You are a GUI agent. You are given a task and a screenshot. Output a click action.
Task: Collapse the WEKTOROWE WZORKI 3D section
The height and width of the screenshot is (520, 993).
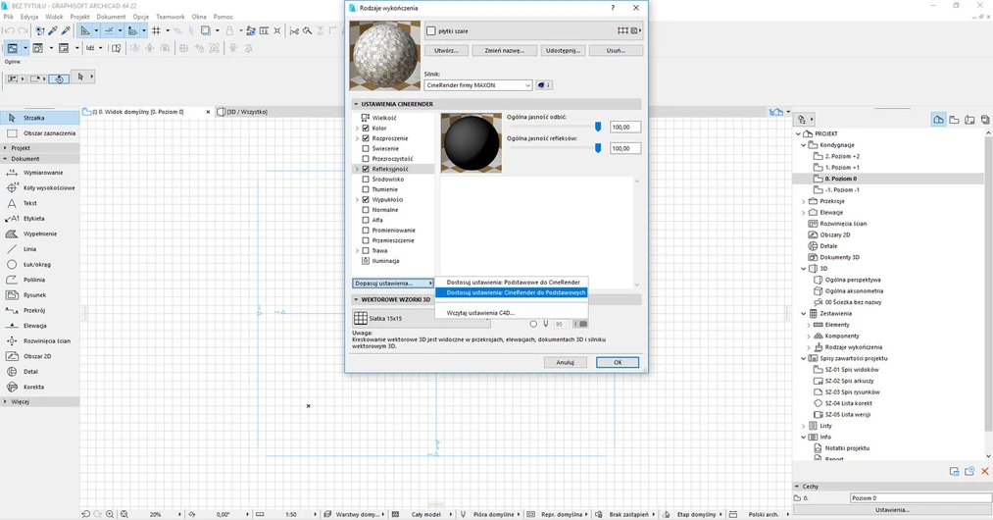pos(356,299)
